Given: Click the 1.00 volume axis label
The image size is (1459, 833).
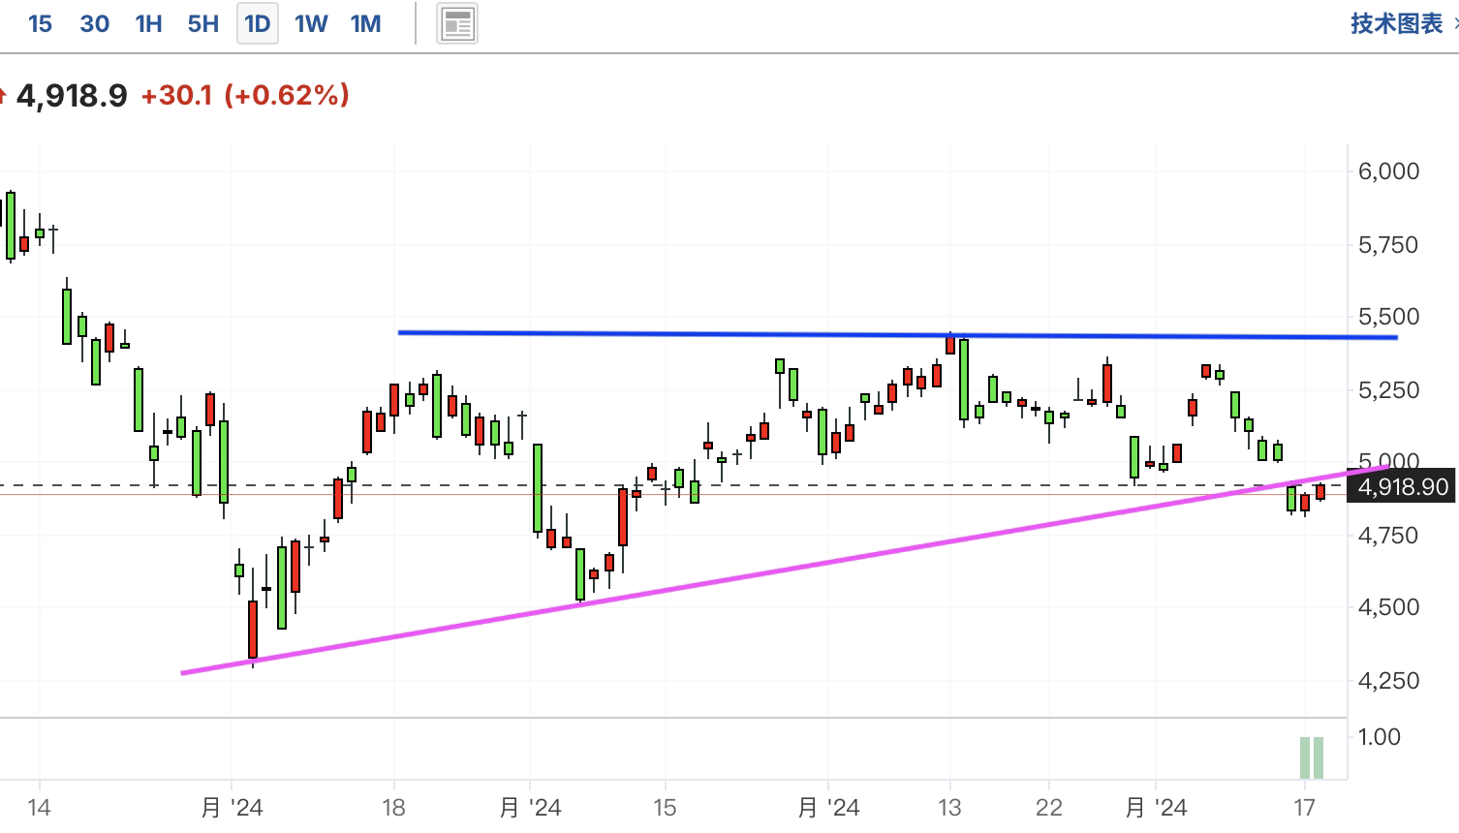Looking at the screenshot, I should pyautogui.click(x=1380, y=737).
